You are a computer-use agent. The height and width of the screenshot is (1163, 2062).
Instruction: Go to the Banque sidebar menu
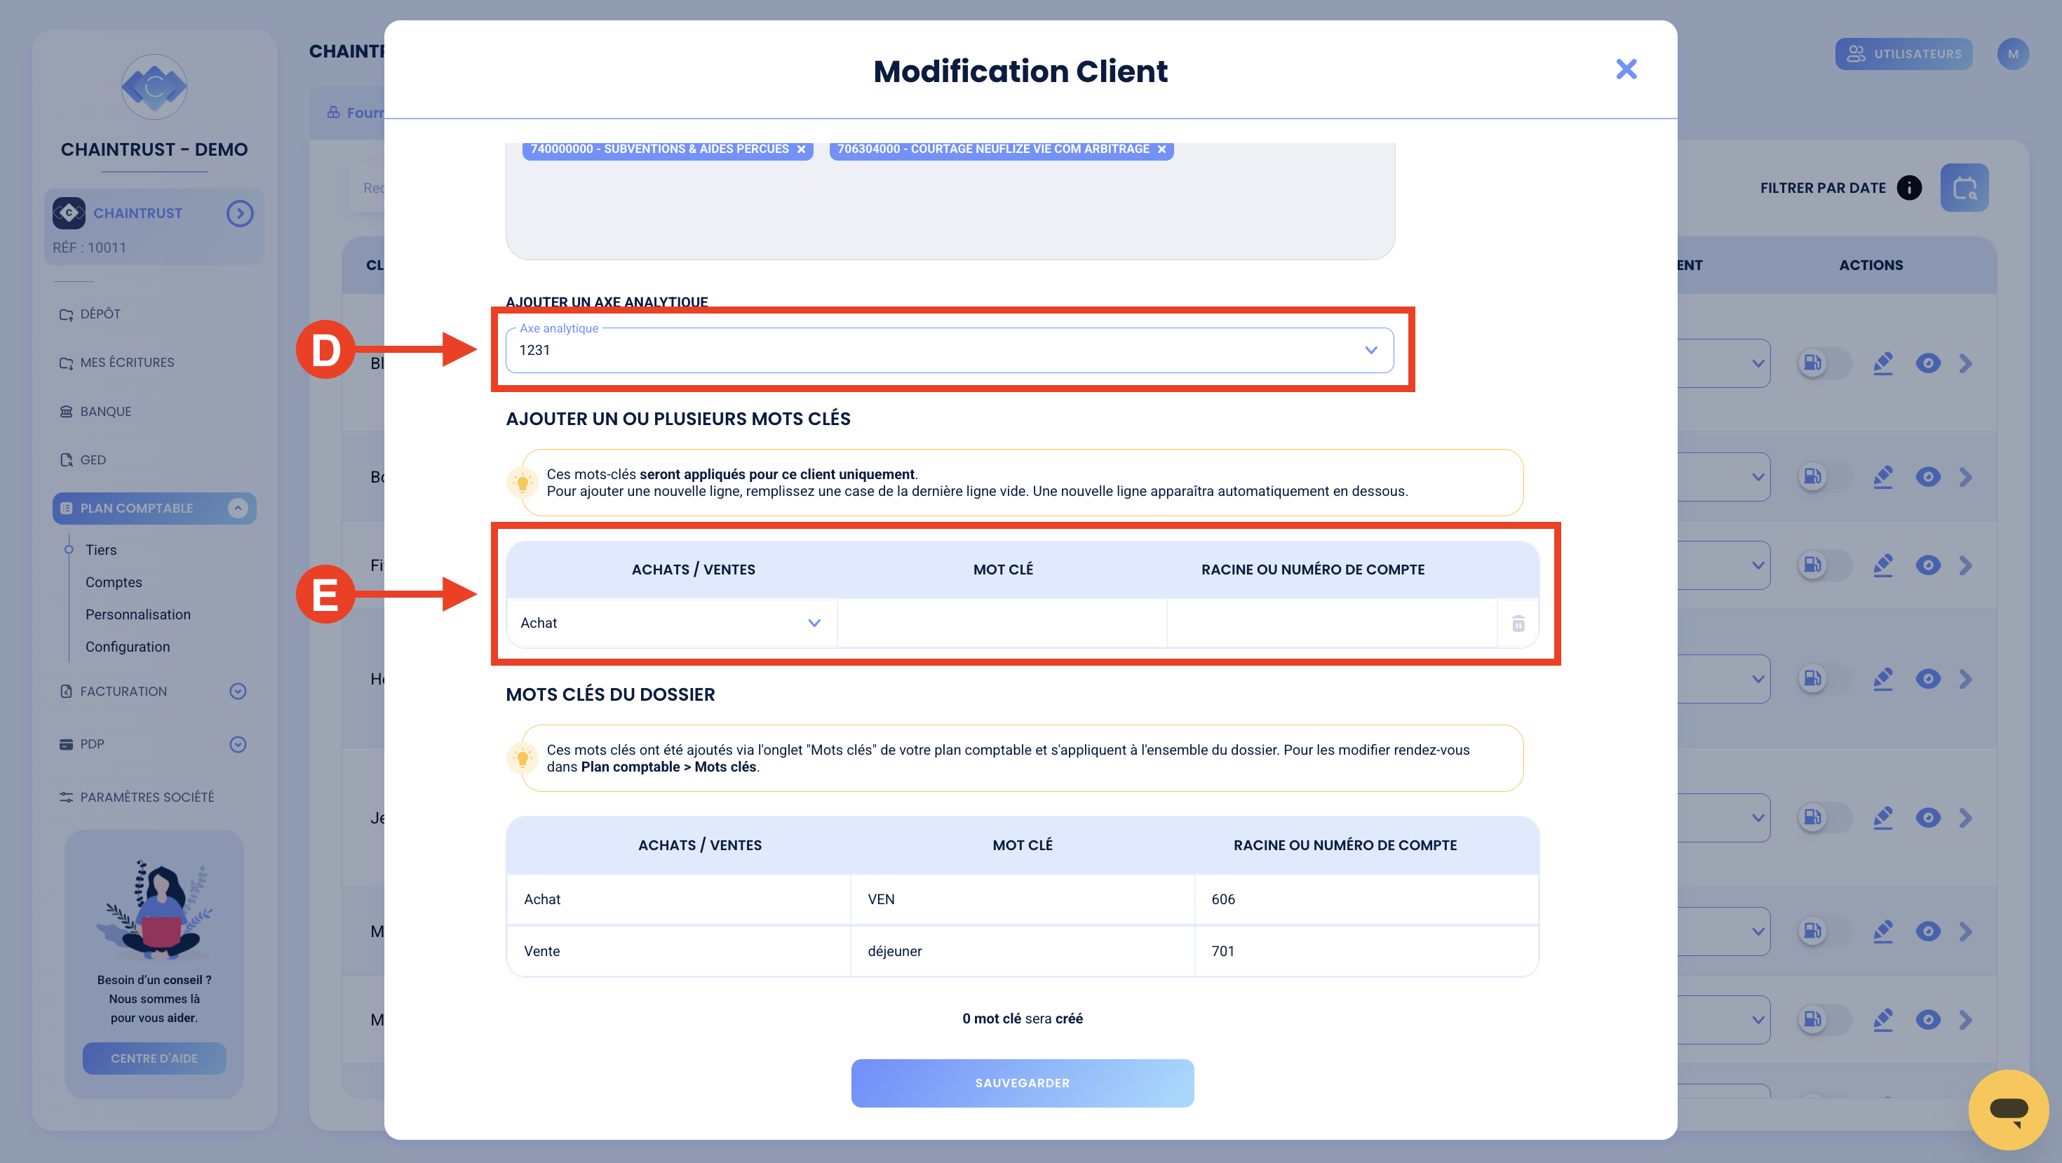pos(106,412)
